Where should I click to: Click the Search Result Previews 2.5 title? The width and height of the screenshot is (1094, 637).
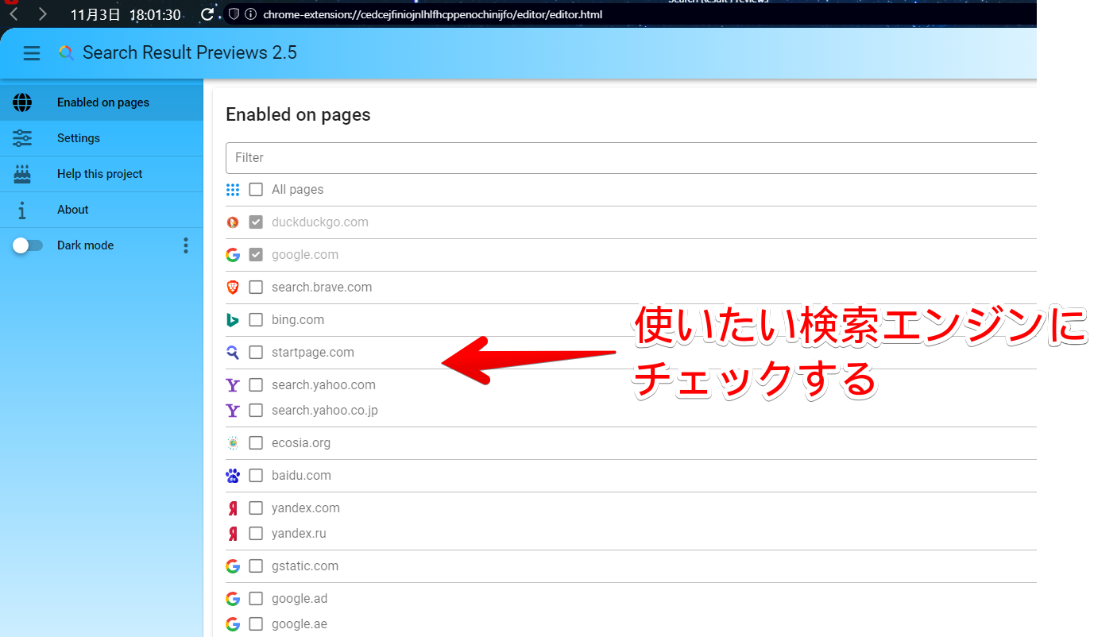190,53
